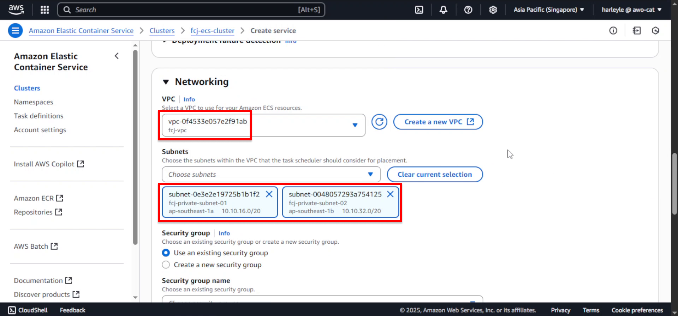
Task: Select Create a new security group
Action: (166, 265)
